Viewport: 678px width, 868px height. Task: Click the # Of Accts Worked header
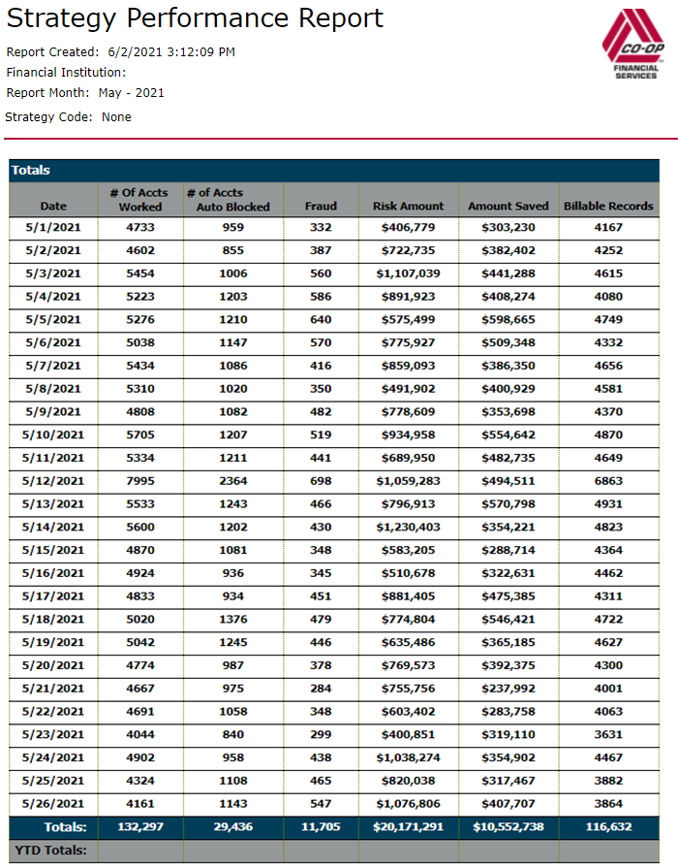click(139, 200)
